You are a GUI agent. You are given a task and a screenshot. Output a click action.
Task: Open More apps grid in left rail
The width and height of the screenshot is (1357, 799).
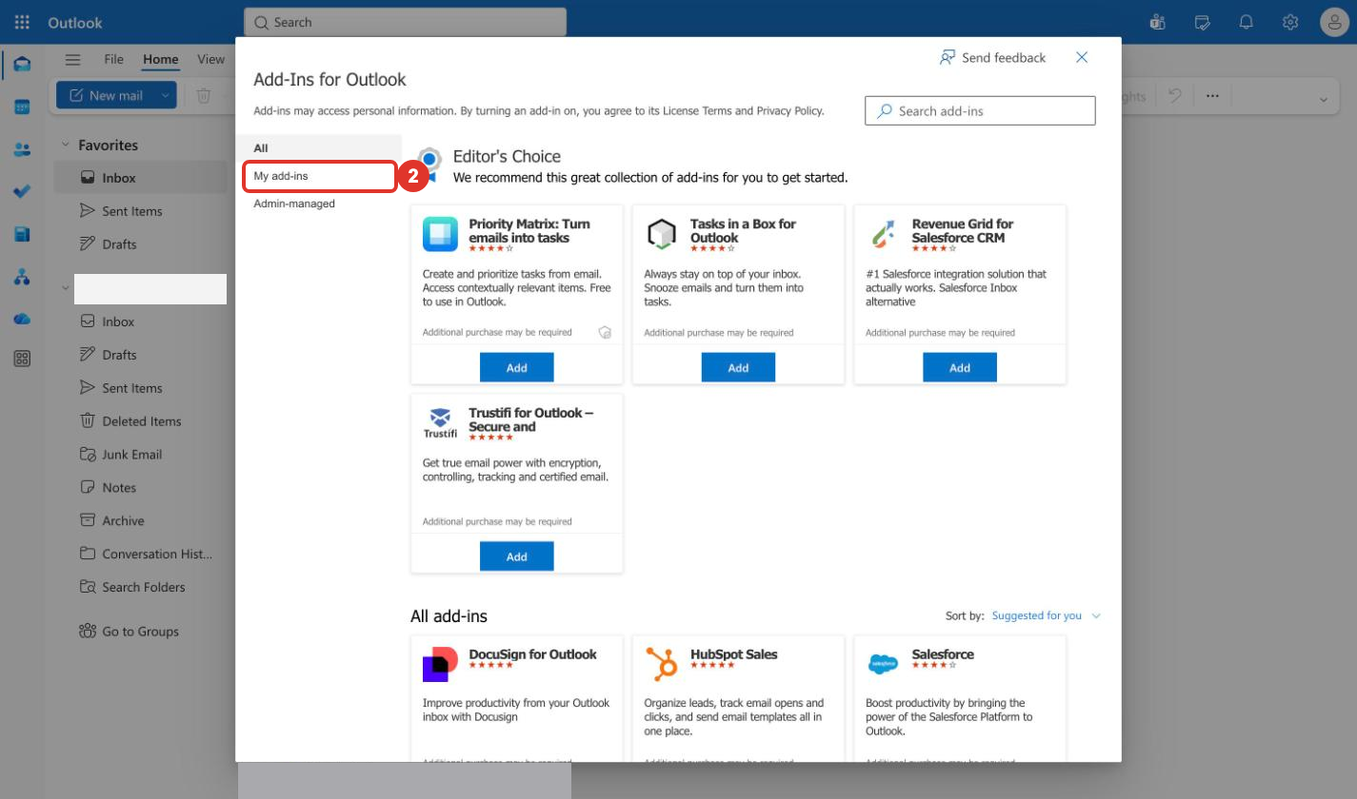[22, 359]
